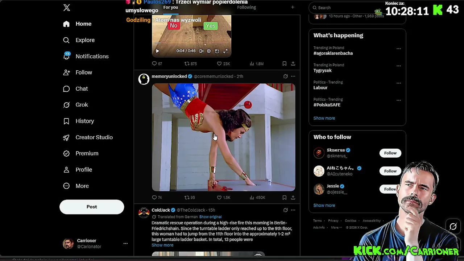The width and height of the screenshot is (464, 261).
Task: Repost the memoryunlocked post with 95 reposts
Action: pos(190,198)
